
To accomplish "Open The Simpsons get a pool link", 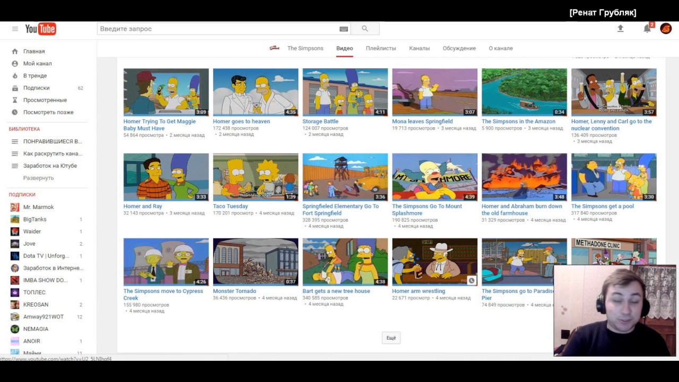I will click(x=603, y=206).
